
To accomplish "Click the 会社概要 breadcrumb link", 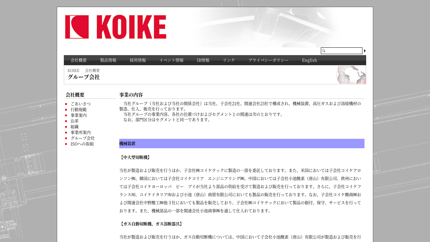I will (92, 71).
